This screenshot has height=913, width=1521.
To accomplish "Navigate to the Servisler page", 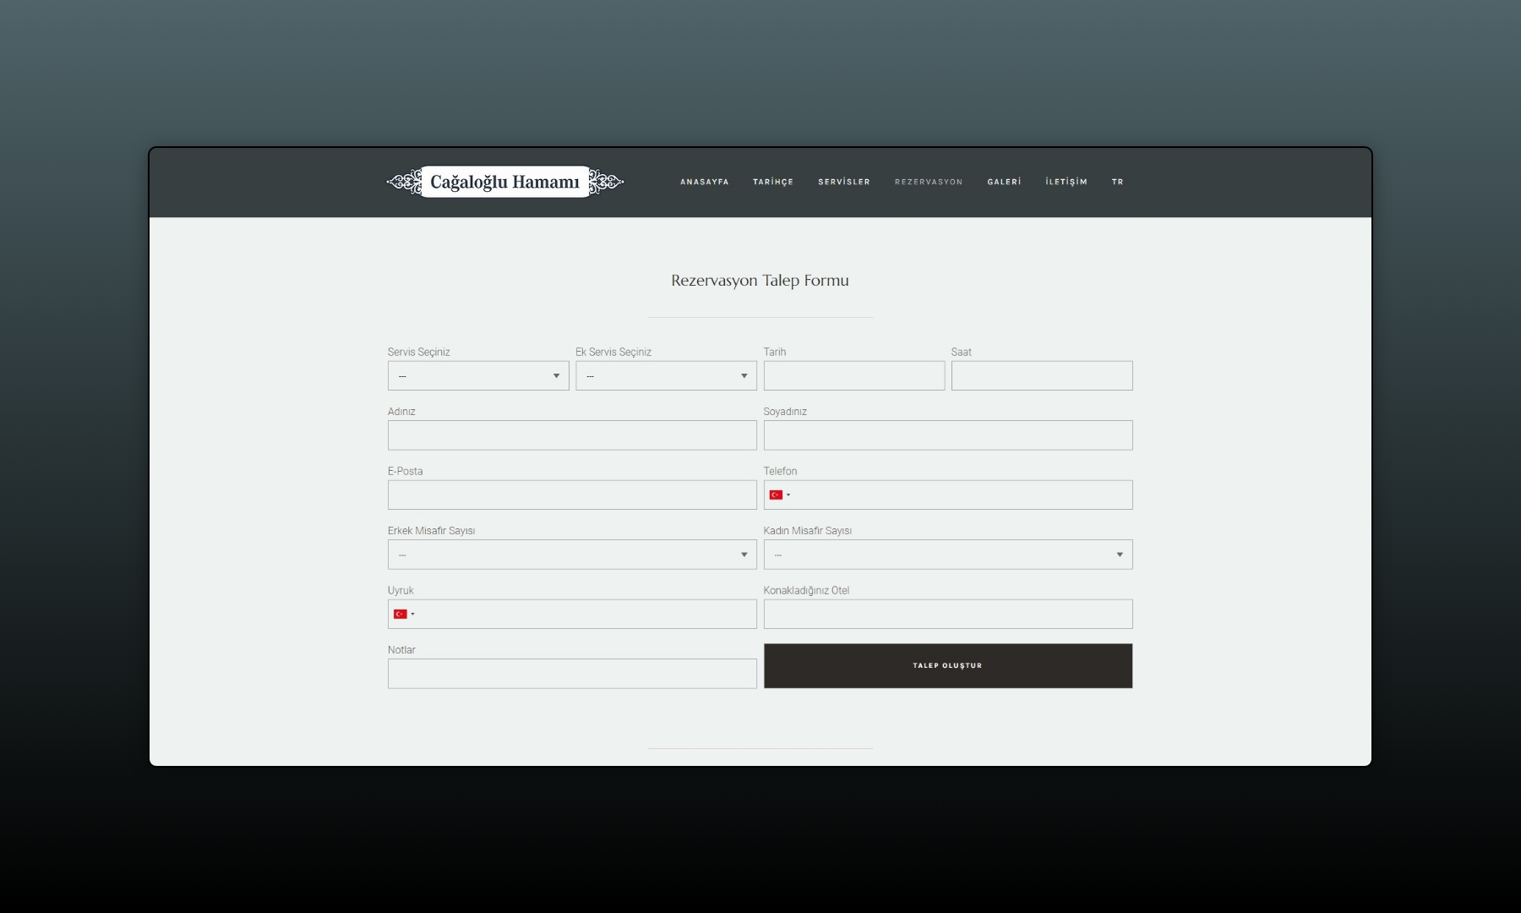I will 843,182.
